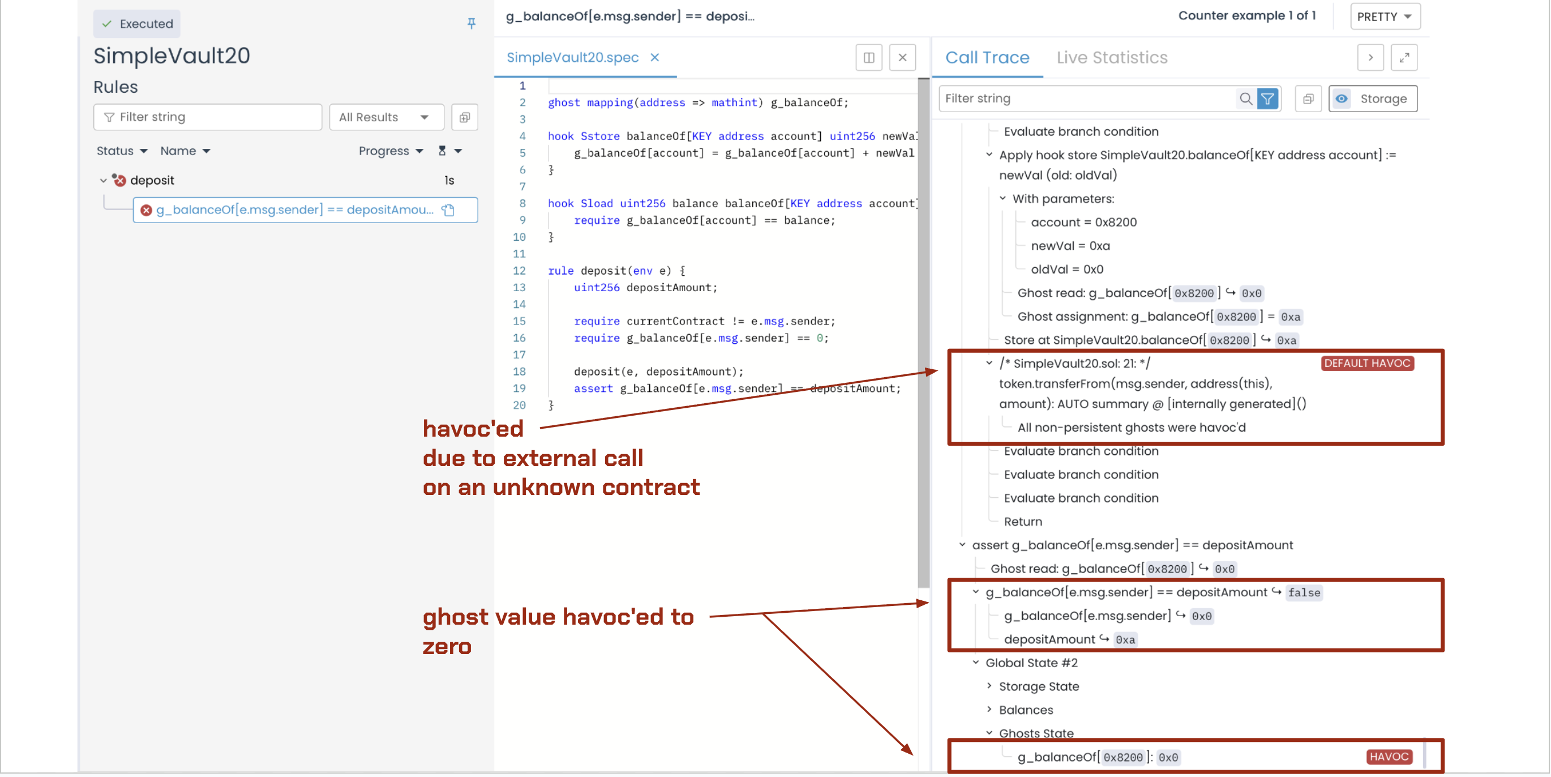Click the copy icon next to All Results

click(x=464, y=117)
